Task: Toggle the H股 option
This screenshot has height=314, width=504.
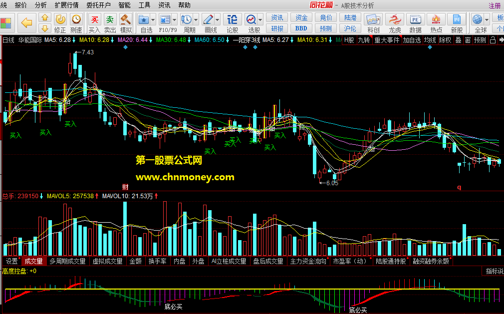Action: tap(349, 40)
